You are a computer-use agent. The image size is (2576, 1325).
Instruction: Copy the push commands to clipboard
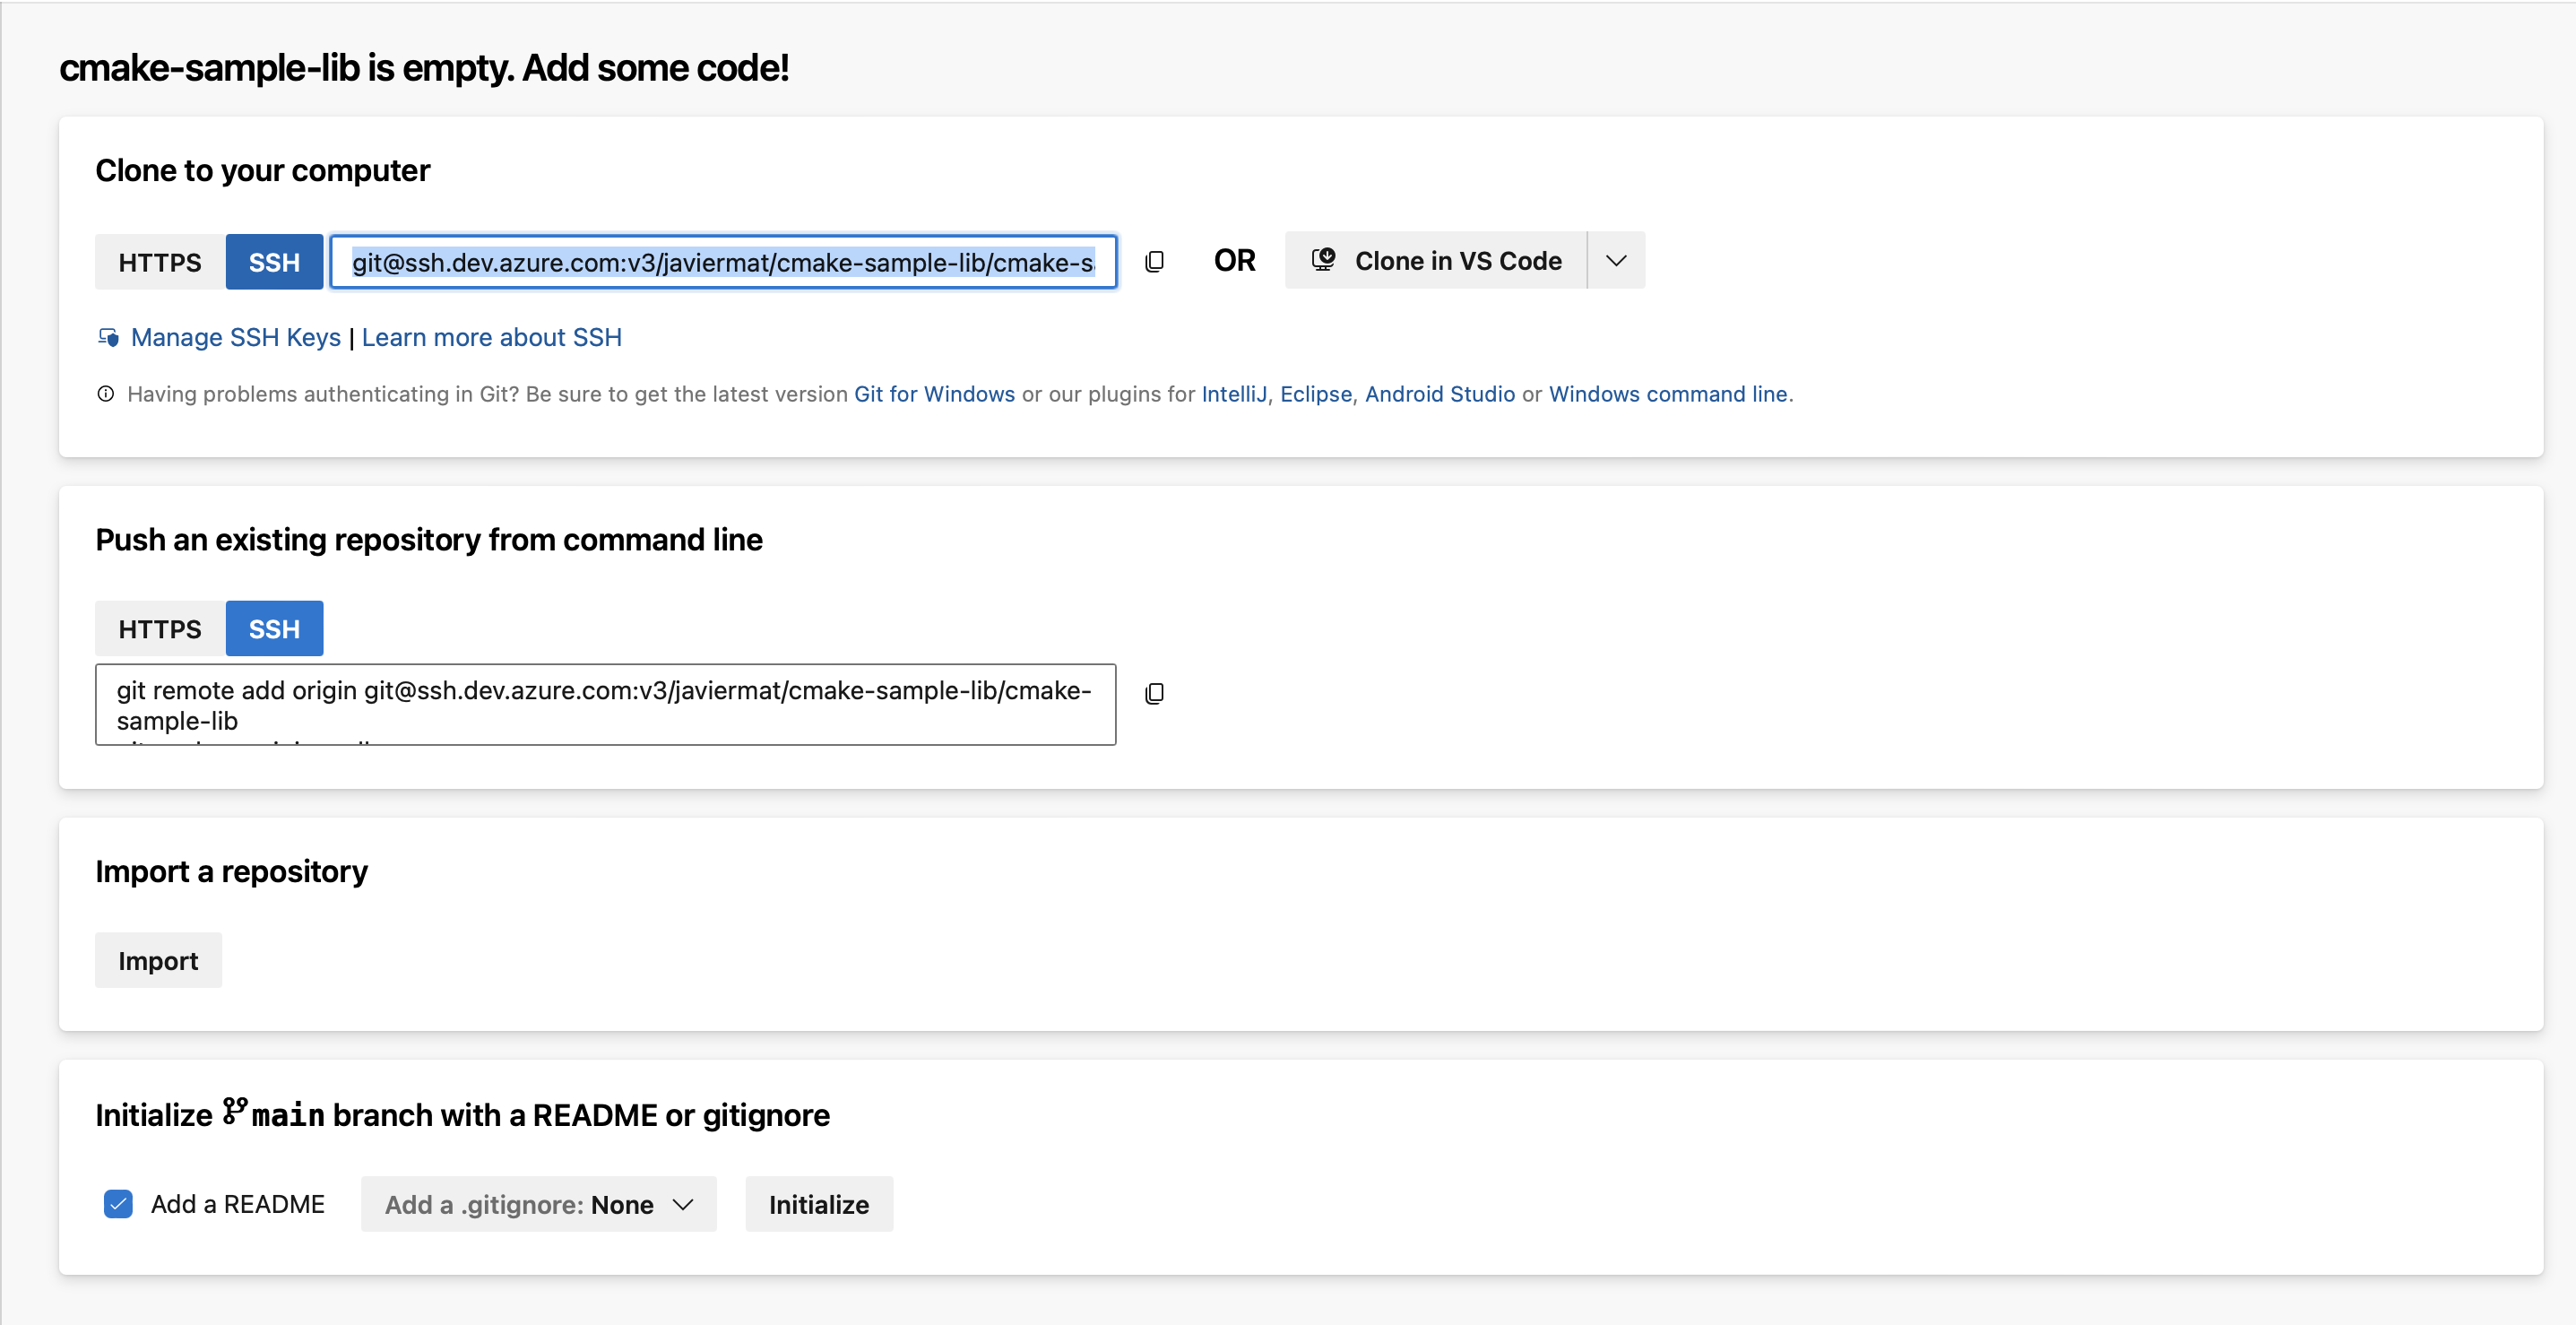[1154, 693]
